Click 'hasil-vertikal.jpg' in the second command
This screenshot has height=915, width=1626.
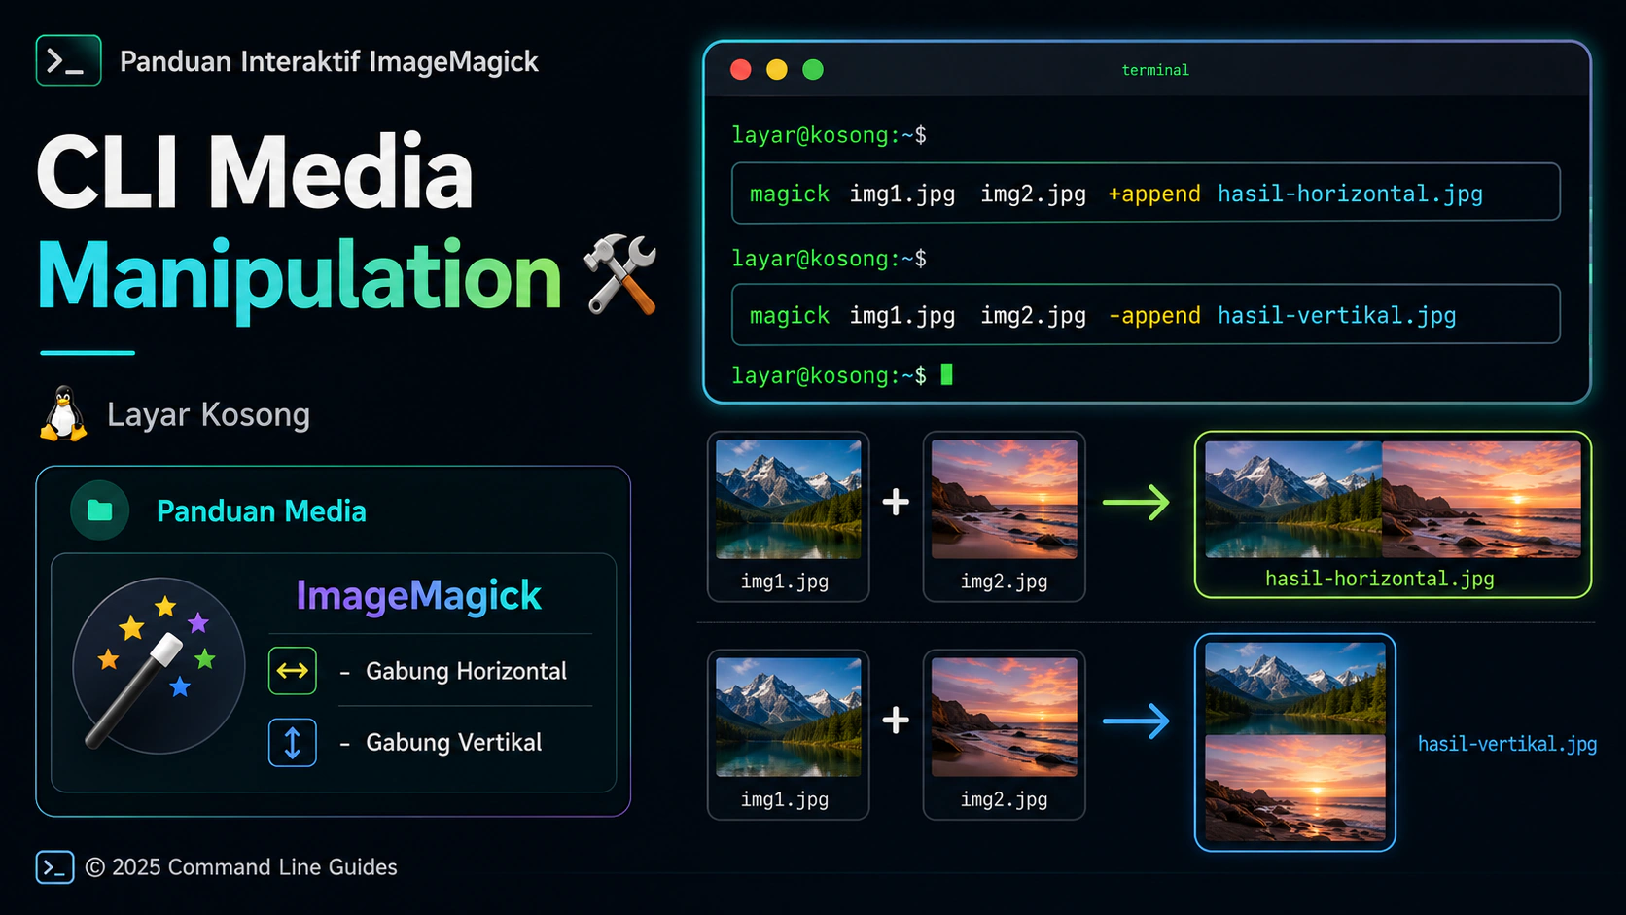point(1337,315)
